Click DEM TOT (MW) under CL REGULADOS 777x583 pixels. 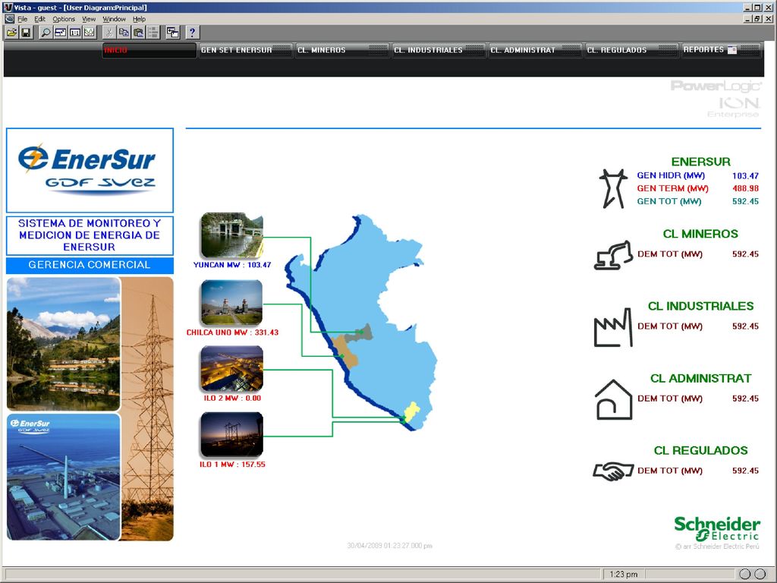(x=670, y=471)
